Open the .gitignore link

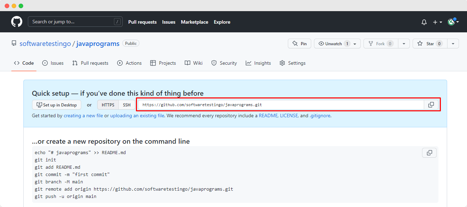[x=320, y=116]
